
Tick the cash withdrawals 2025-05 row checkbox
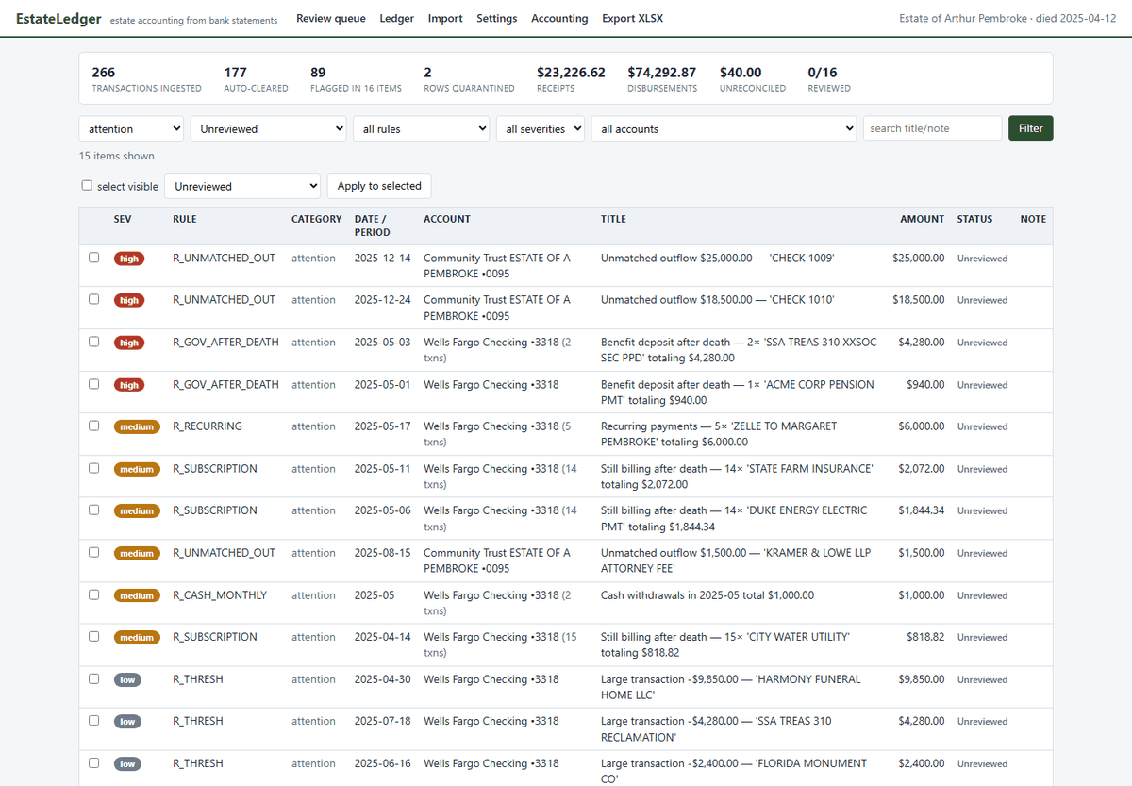coord(93,594)
